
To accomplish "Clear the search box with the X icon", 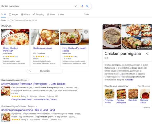I will tap(75, 6).
